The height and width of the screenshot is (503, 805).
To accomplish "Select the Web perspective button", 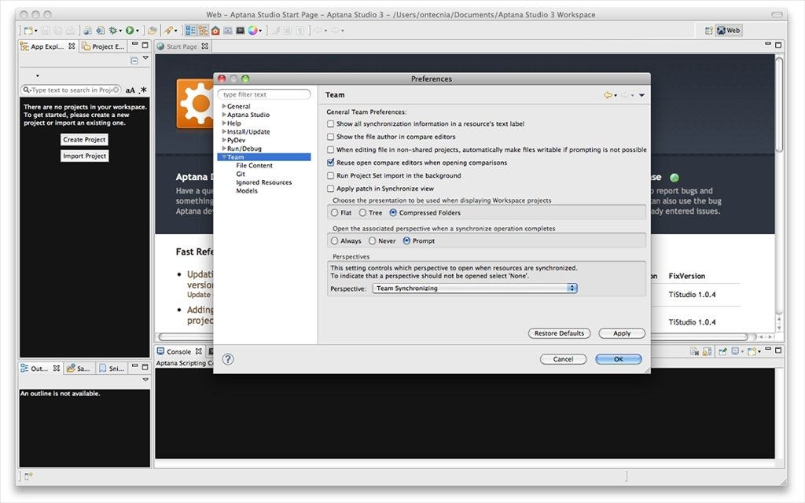I will click(x=729, y=31).
